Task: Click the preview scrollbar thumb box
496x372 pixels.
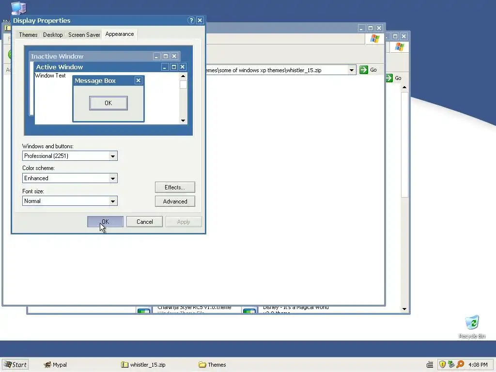Action: point(183,84)
